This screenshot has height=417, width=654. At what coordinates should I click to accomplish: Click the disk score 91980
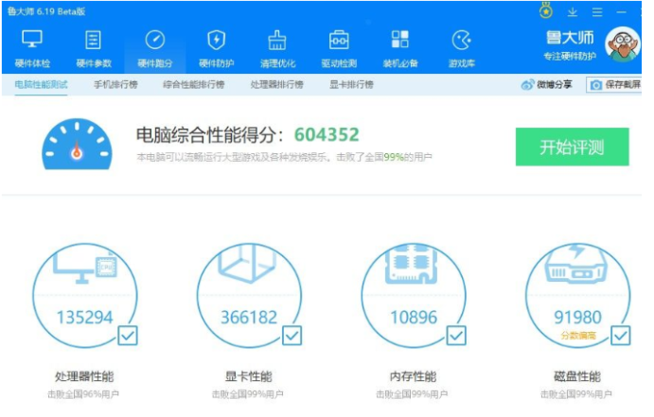pos(577,318)
